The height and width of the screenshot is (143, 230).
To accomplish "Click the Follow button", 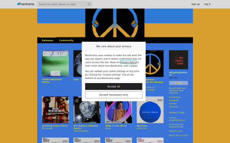I will click(x=179, y=83).
